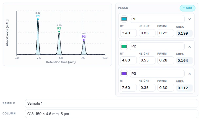Image resolution: width=201 pixels, height=119 pixels.
Task: Open the P2 green color swatch
Action: (124, 46)
